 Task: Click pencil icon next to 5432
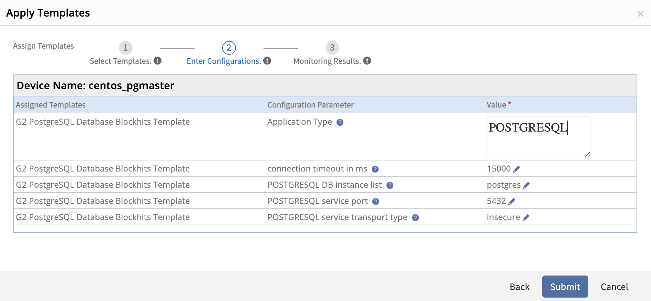pyautogui.click(x=512, y=201)
